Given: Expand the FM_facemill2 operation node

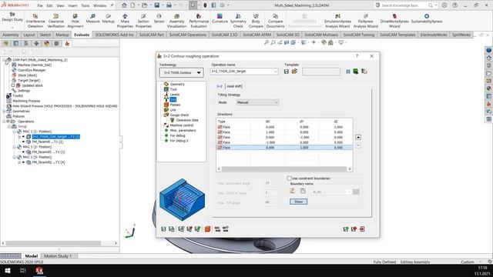Looking at the screenshot, I should (x=19, y=162).
